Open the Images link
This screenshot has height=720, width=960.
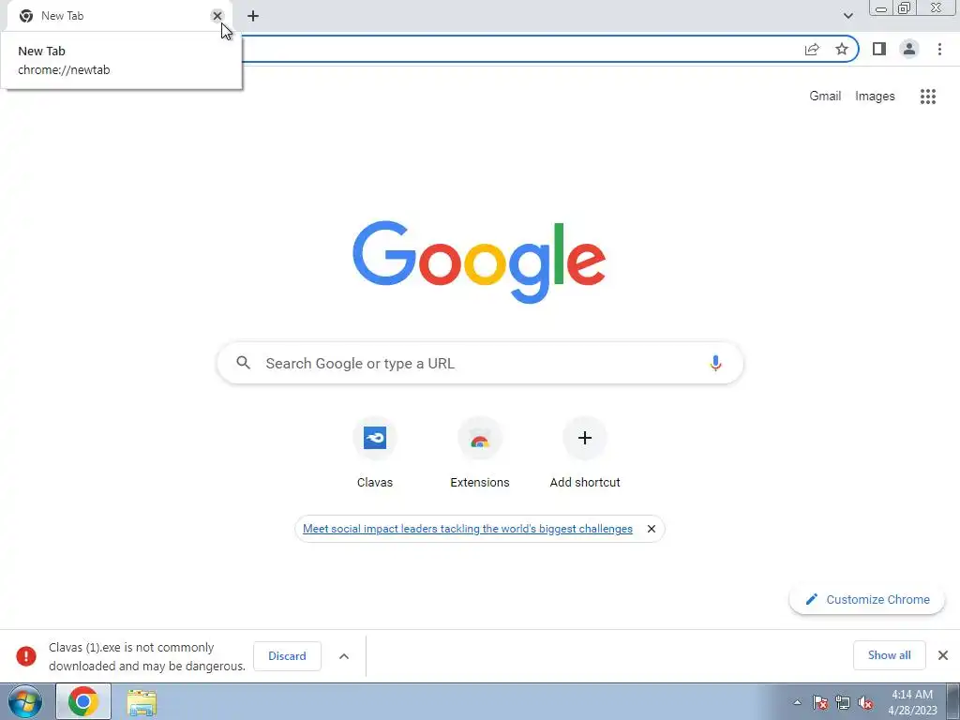point(875,97)
